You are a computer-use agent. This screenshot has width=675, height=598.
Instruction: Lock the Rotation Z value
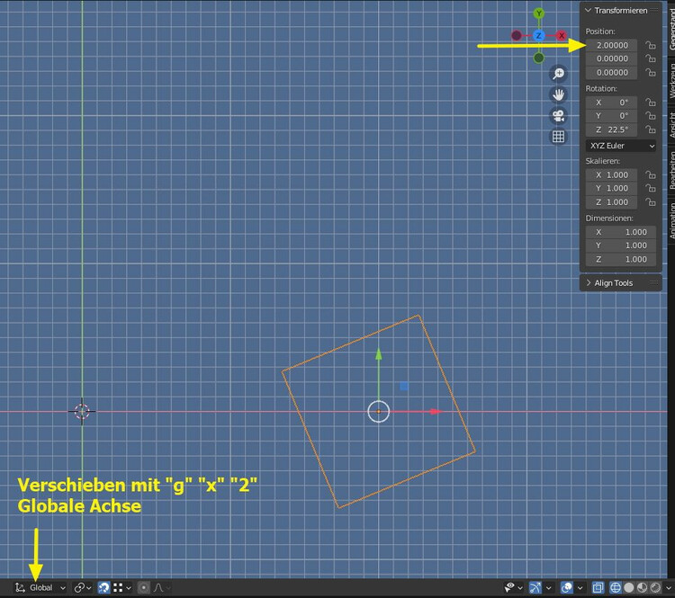[x=650, y=129]
